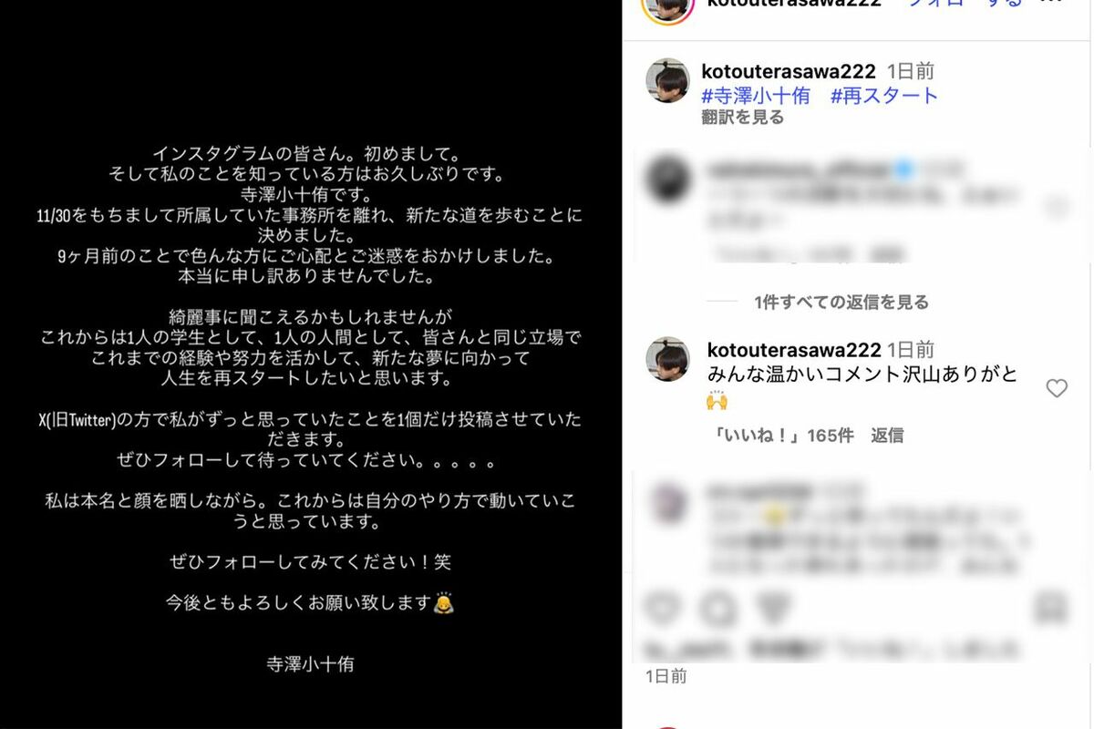Like the post using blurred heart icon
Viewport: 1094px width, 729px height.
pyautogui.click(x=663, y=608)
